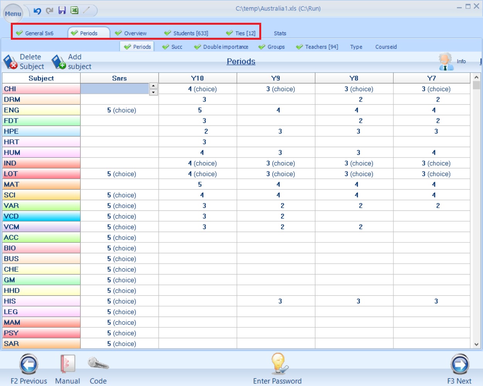Go forward with F3 Next arrow
The height and width of the screenshot is (386, 483).
coord(459,364)
